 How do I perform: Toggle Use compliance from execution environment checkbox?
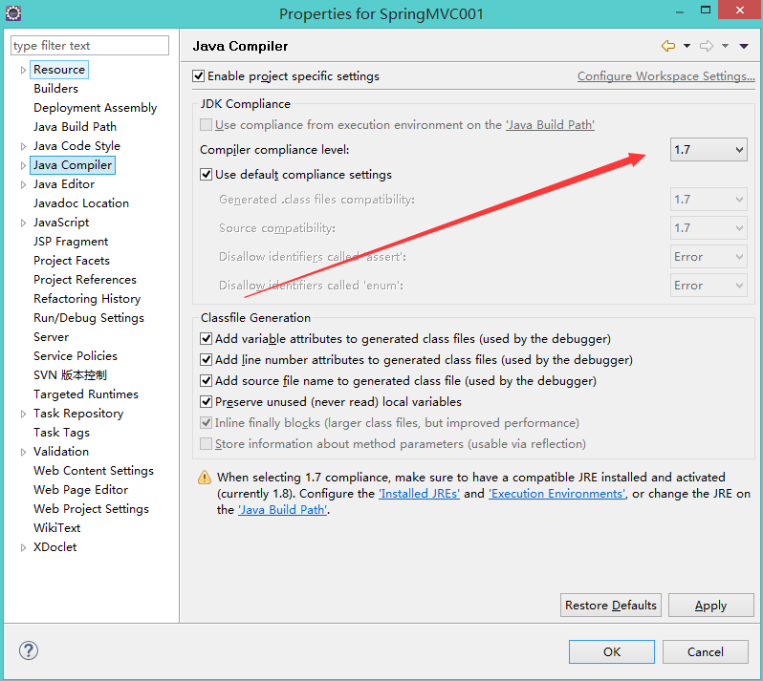pos(206,125)
